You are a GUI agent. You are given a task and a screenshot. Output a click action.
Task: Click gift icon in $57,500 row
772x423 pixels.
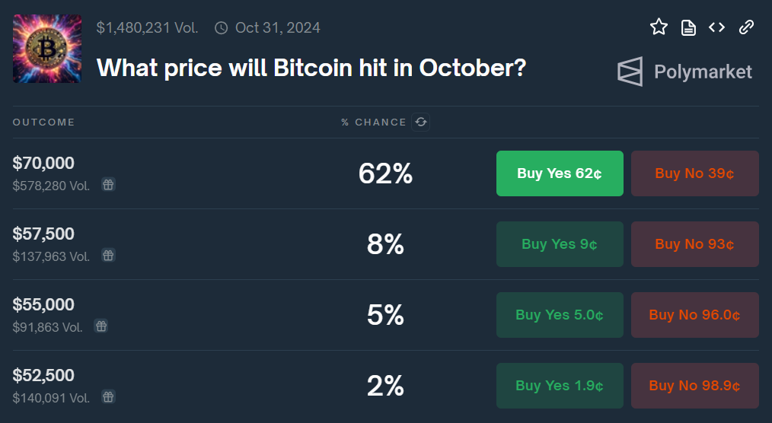[108, 255]
